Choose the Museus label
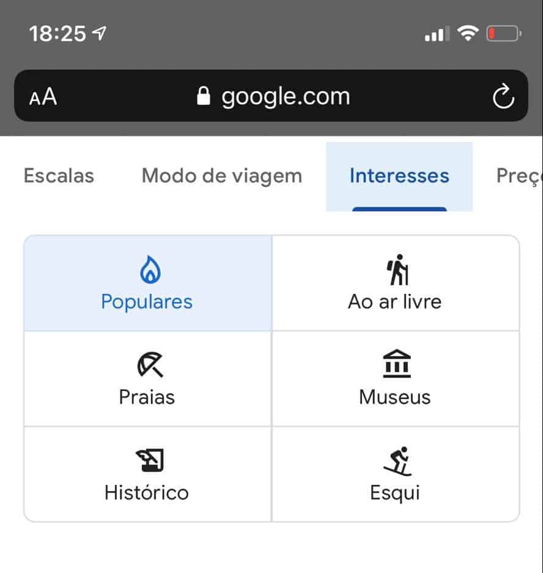 [395, 397]
